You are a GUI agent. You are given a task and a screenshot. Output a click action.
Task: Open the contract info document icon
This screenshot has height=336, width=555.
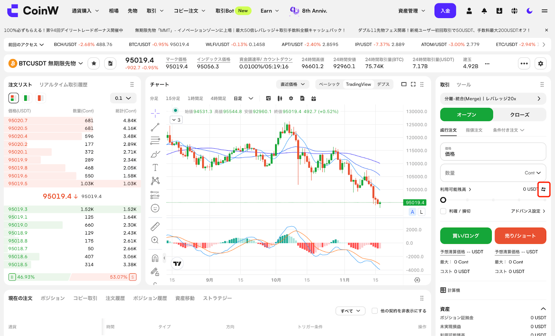tap(110, 63)
